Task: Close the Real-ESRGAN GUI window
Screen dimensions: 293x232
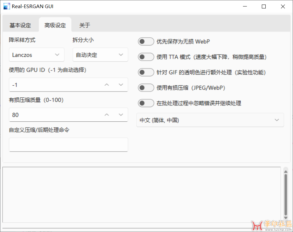Action: 283,6
